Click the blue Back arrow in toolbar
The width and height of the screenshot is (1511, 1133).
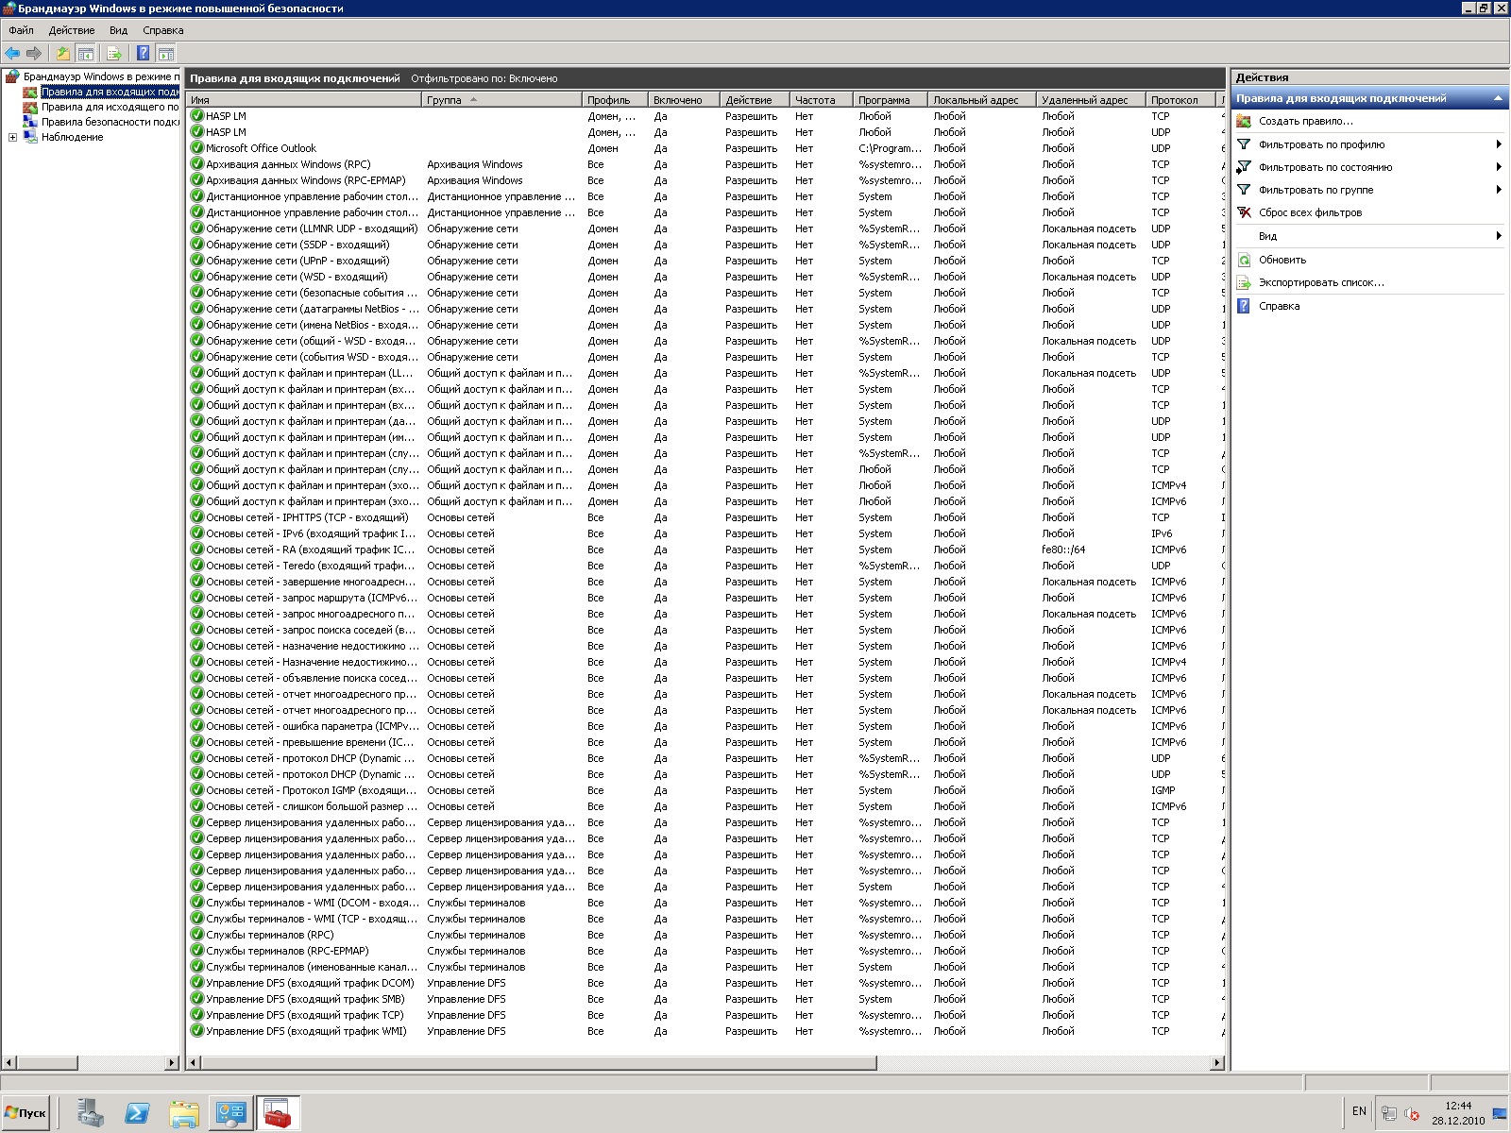click(x=12, y=54)
